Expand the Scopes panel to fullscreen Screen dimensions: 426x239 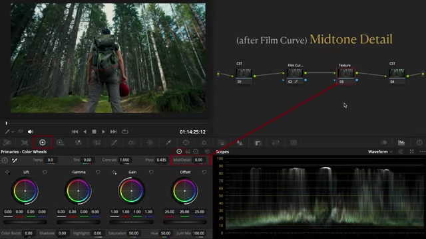point(412,152)
